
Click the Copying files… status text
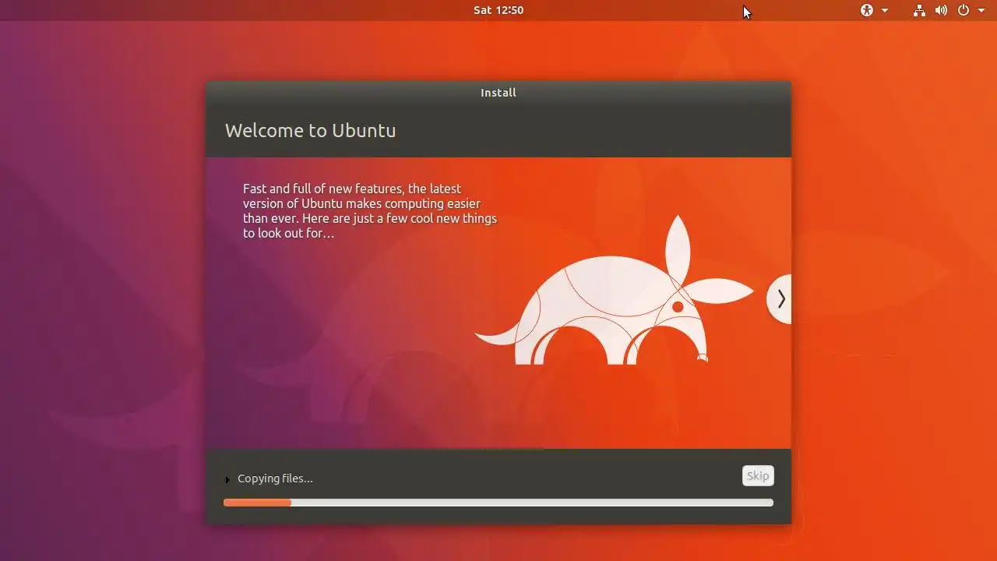click(275, 478)
